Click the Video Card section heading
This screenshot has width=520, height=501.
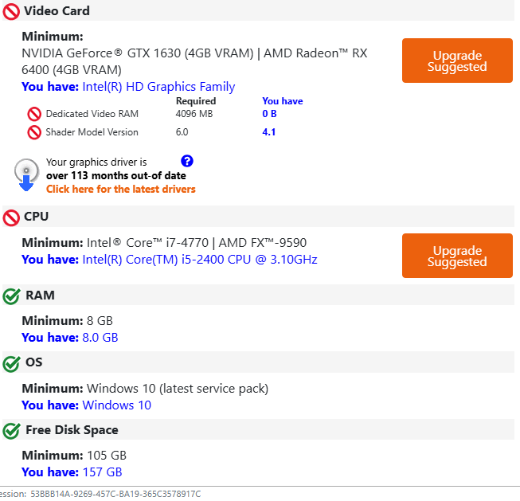57,11
